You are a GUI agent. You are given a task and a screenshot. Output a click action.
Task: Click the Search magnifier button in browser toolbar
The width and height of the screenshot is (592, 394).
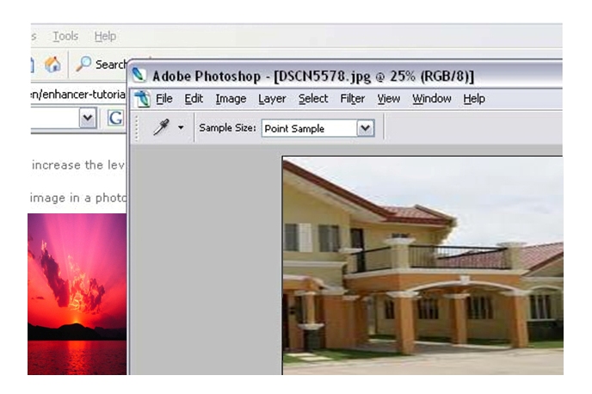pos(101,65)
